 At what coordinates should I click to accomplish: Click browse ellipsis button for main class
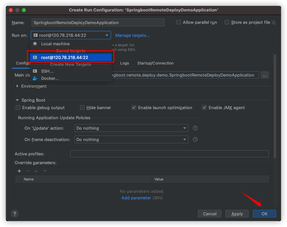[265, 75]
